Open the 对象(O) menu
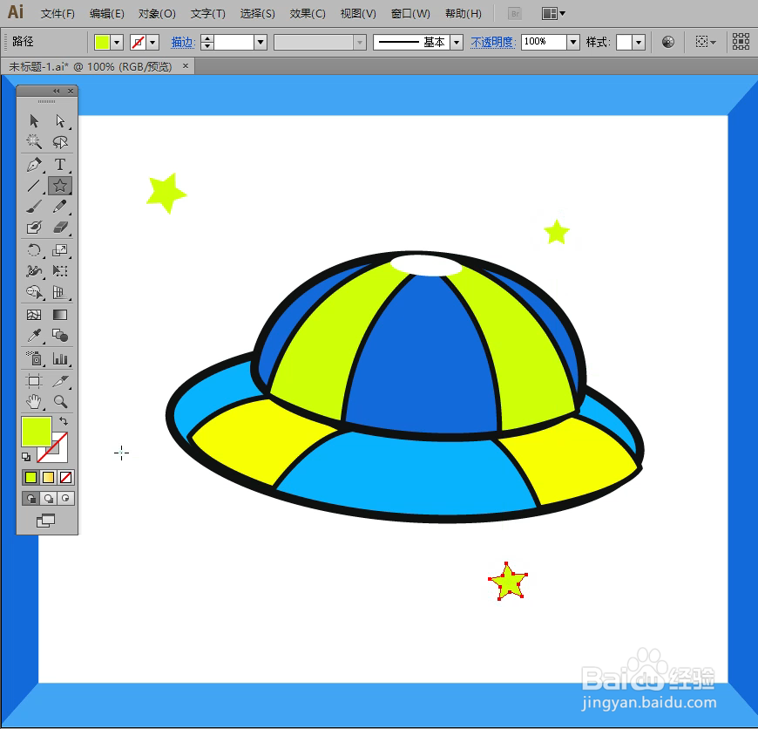The width and height of the screenshot is (758, 729). point(157,14)
